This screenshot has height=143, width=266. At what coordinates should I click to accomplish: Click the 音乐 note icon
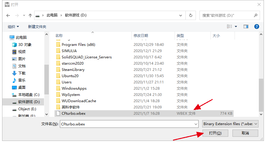point(14,80)
